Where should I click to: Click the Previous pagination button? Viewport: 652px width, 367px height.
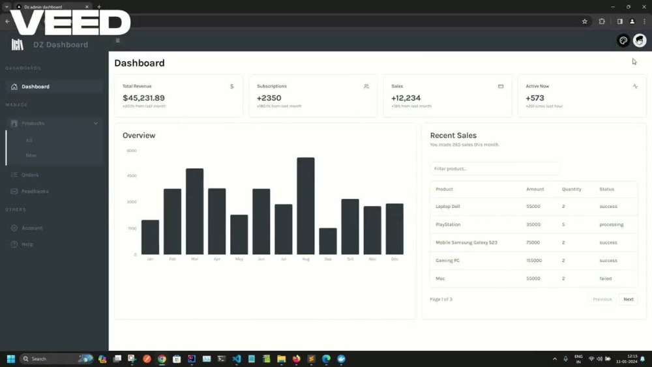[602, 299]
